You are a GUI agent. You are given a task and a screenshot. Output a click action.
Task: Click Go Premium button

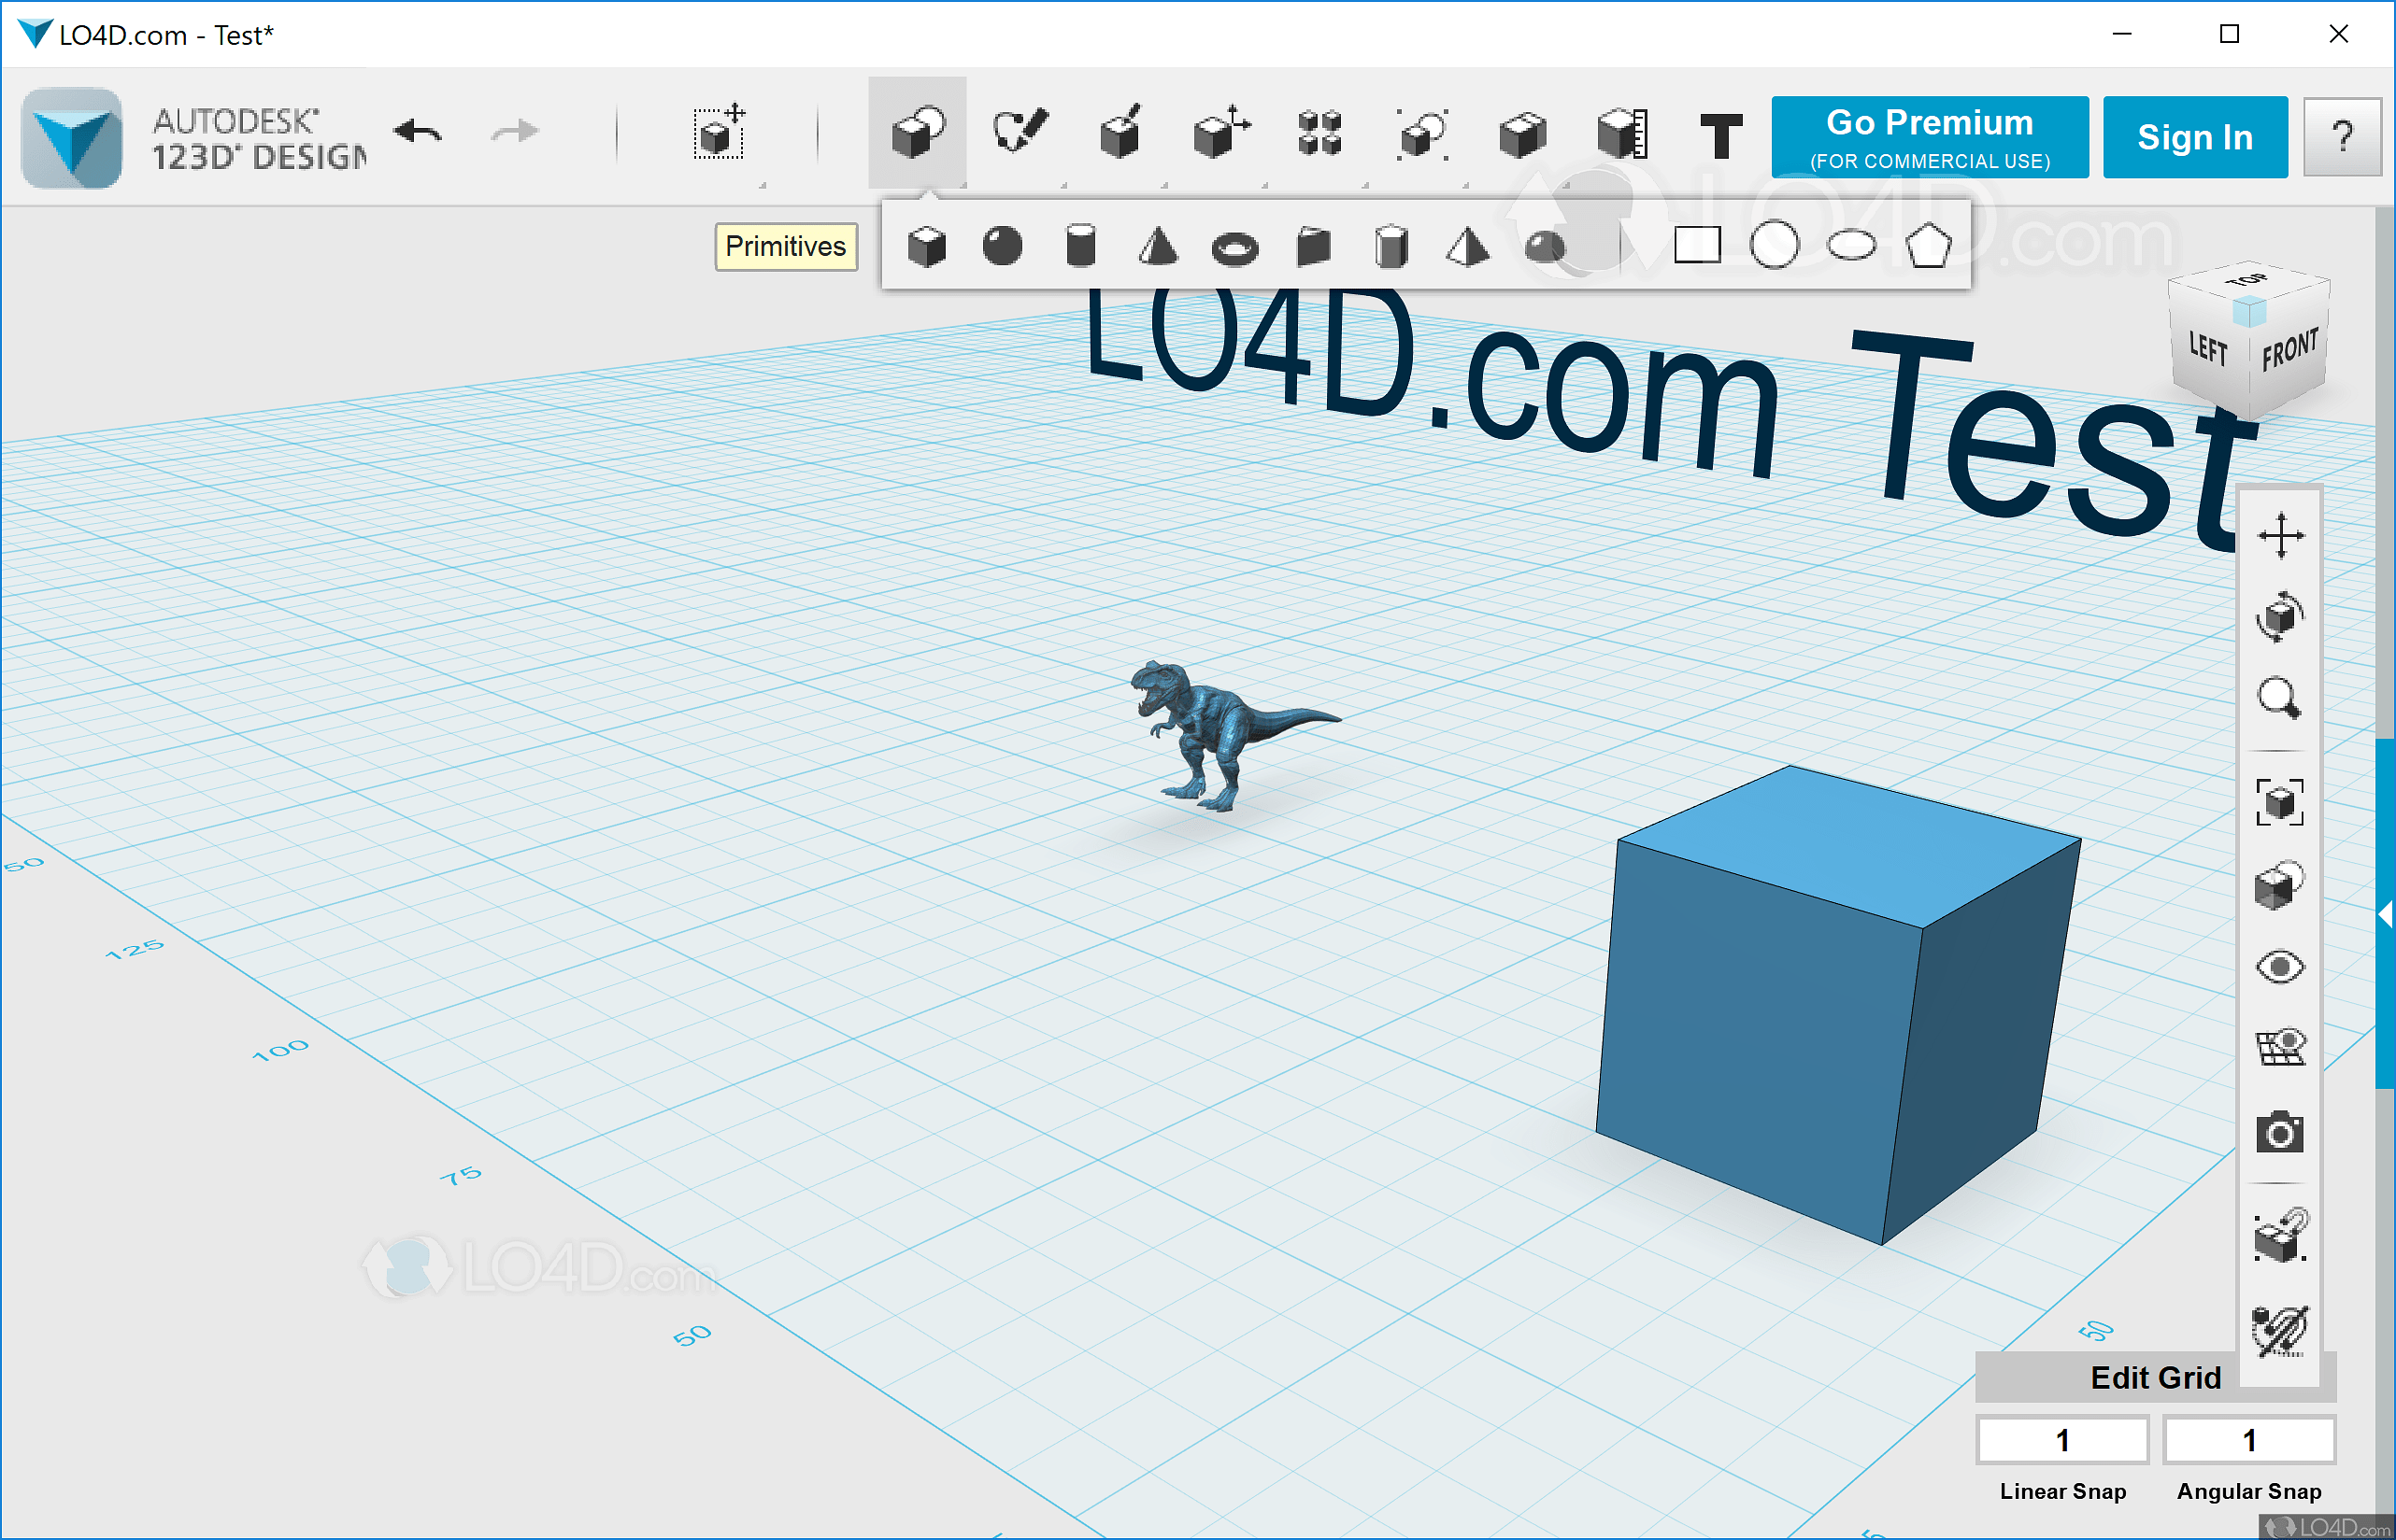[1930, 137]
